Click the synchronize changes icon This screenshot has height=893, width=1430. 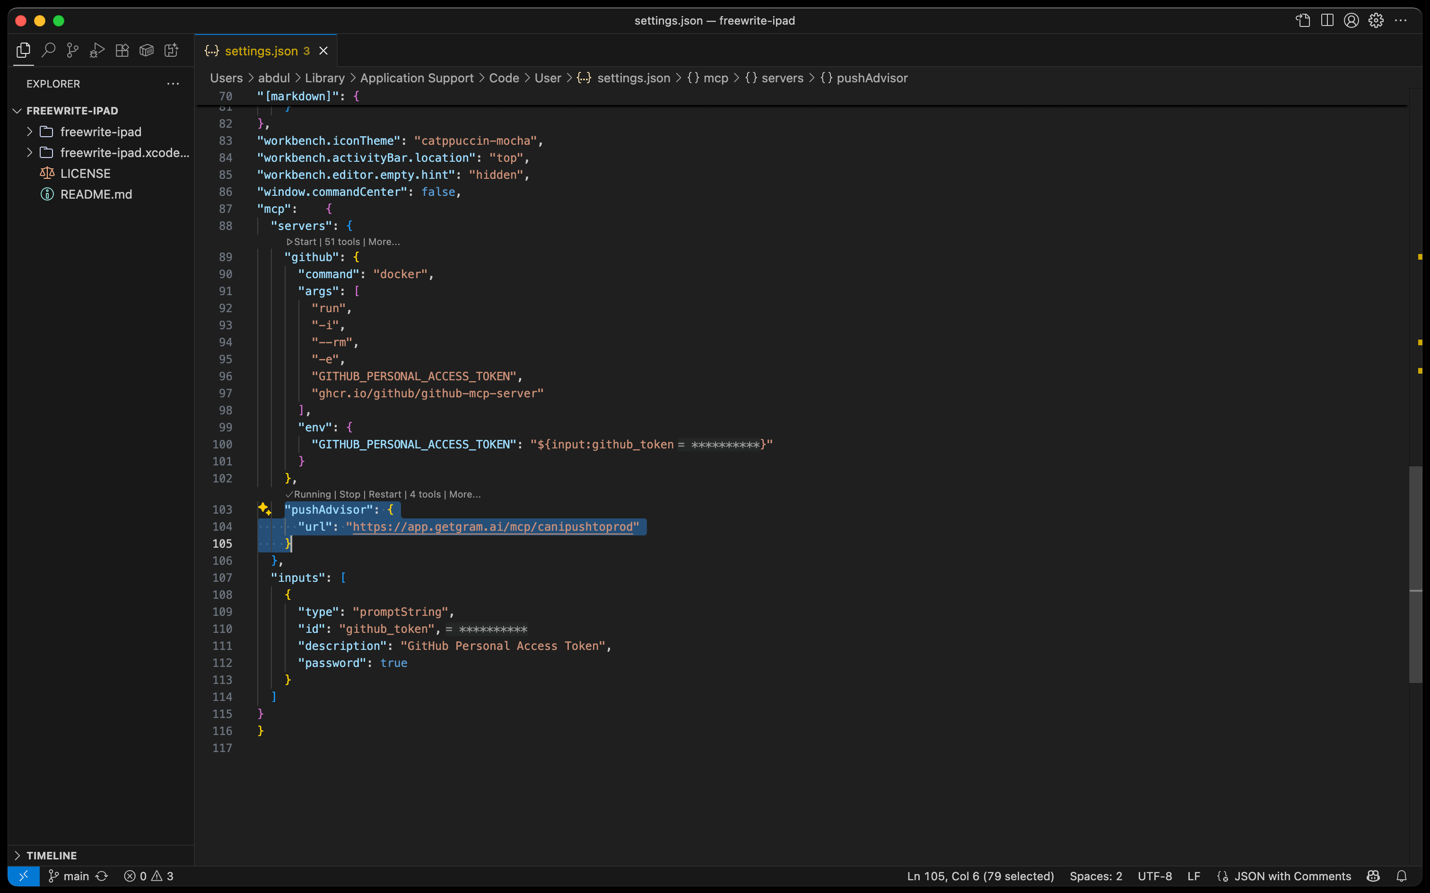[x=102, y=876]
